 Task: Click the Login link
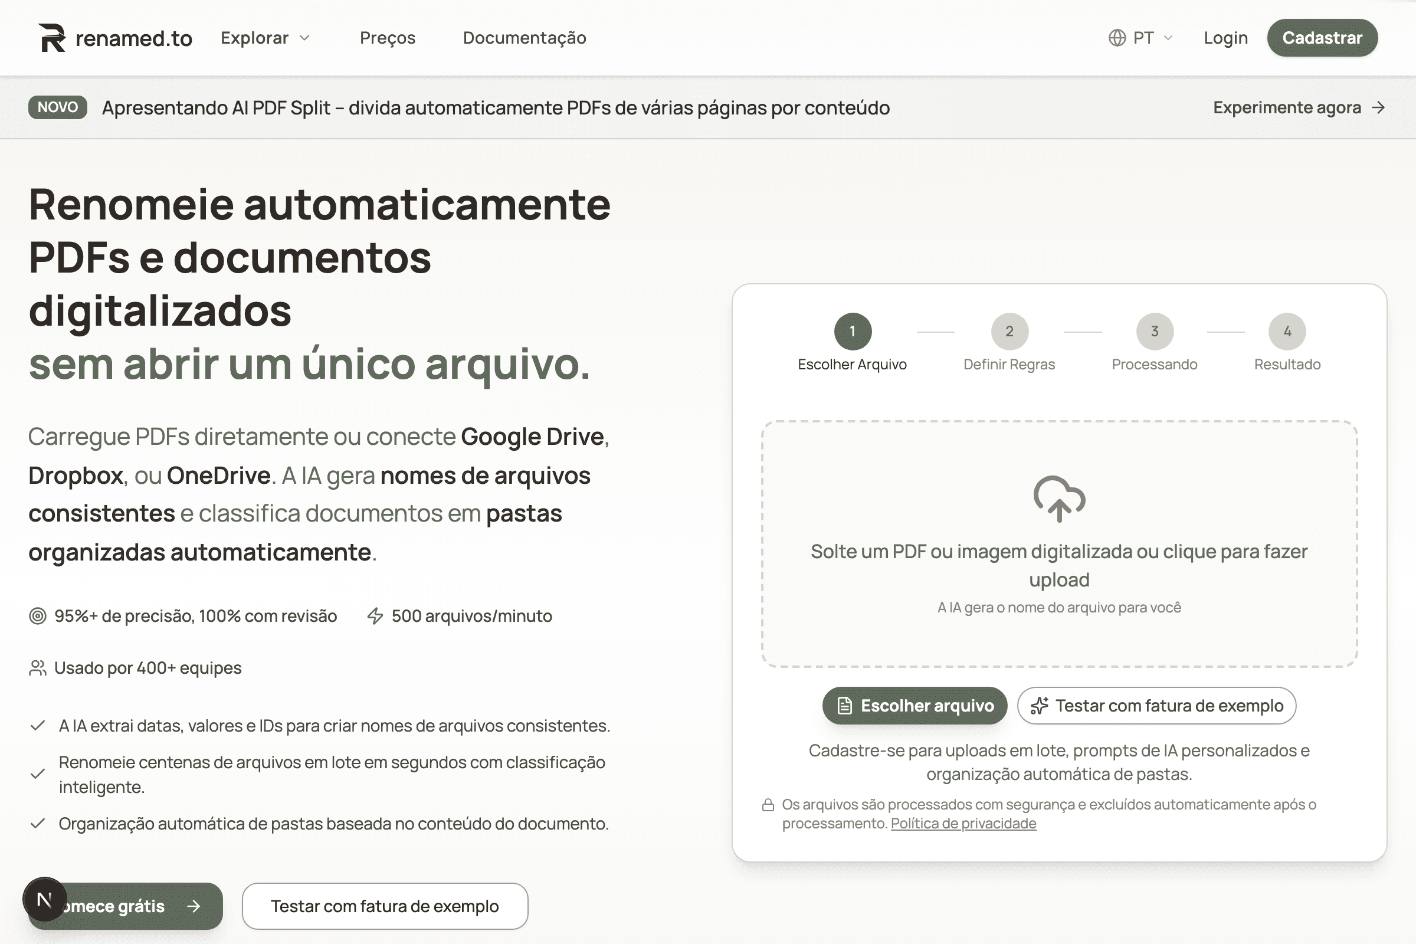coord(1225,37)
